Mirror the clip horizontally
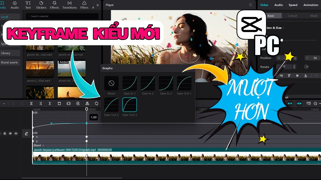The image size is (321, 180). point(87,103)
